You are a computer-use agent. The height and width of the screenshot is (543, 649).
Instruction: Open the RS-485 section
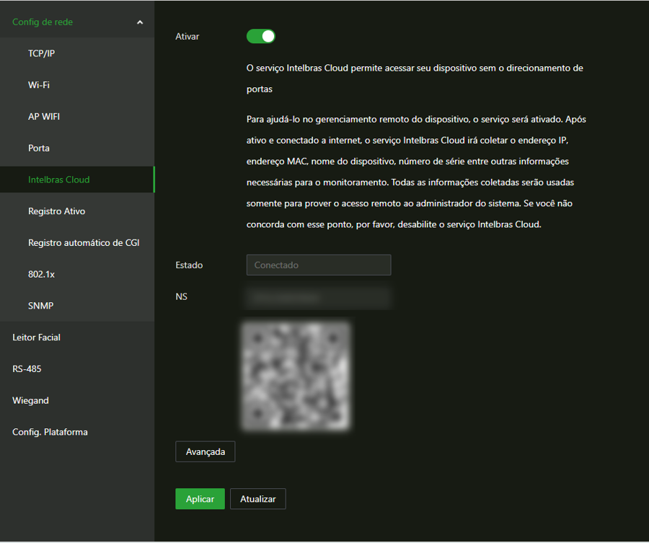point(27,368)
